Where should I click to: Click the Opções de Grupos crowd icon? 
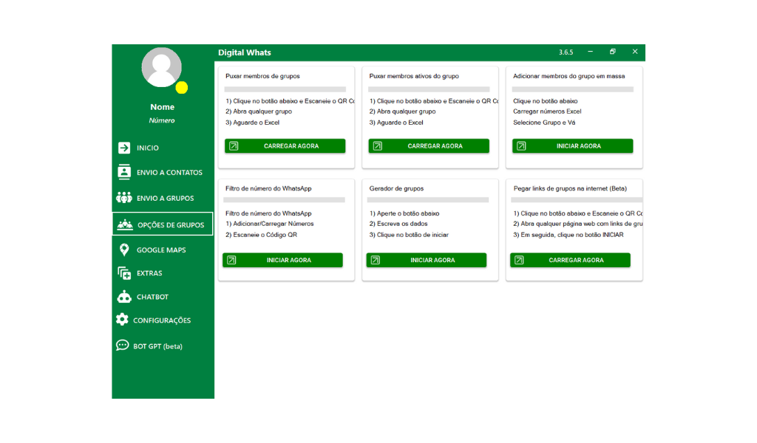[125, 224]
